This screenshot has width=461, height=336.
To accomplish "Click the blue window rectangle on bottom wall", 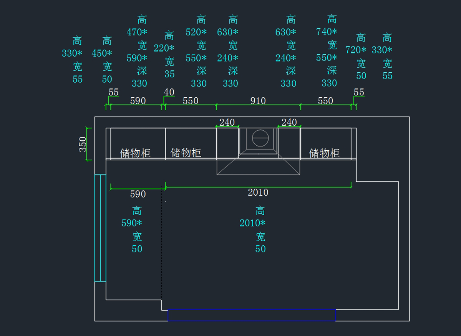I will tap(252, 315).
